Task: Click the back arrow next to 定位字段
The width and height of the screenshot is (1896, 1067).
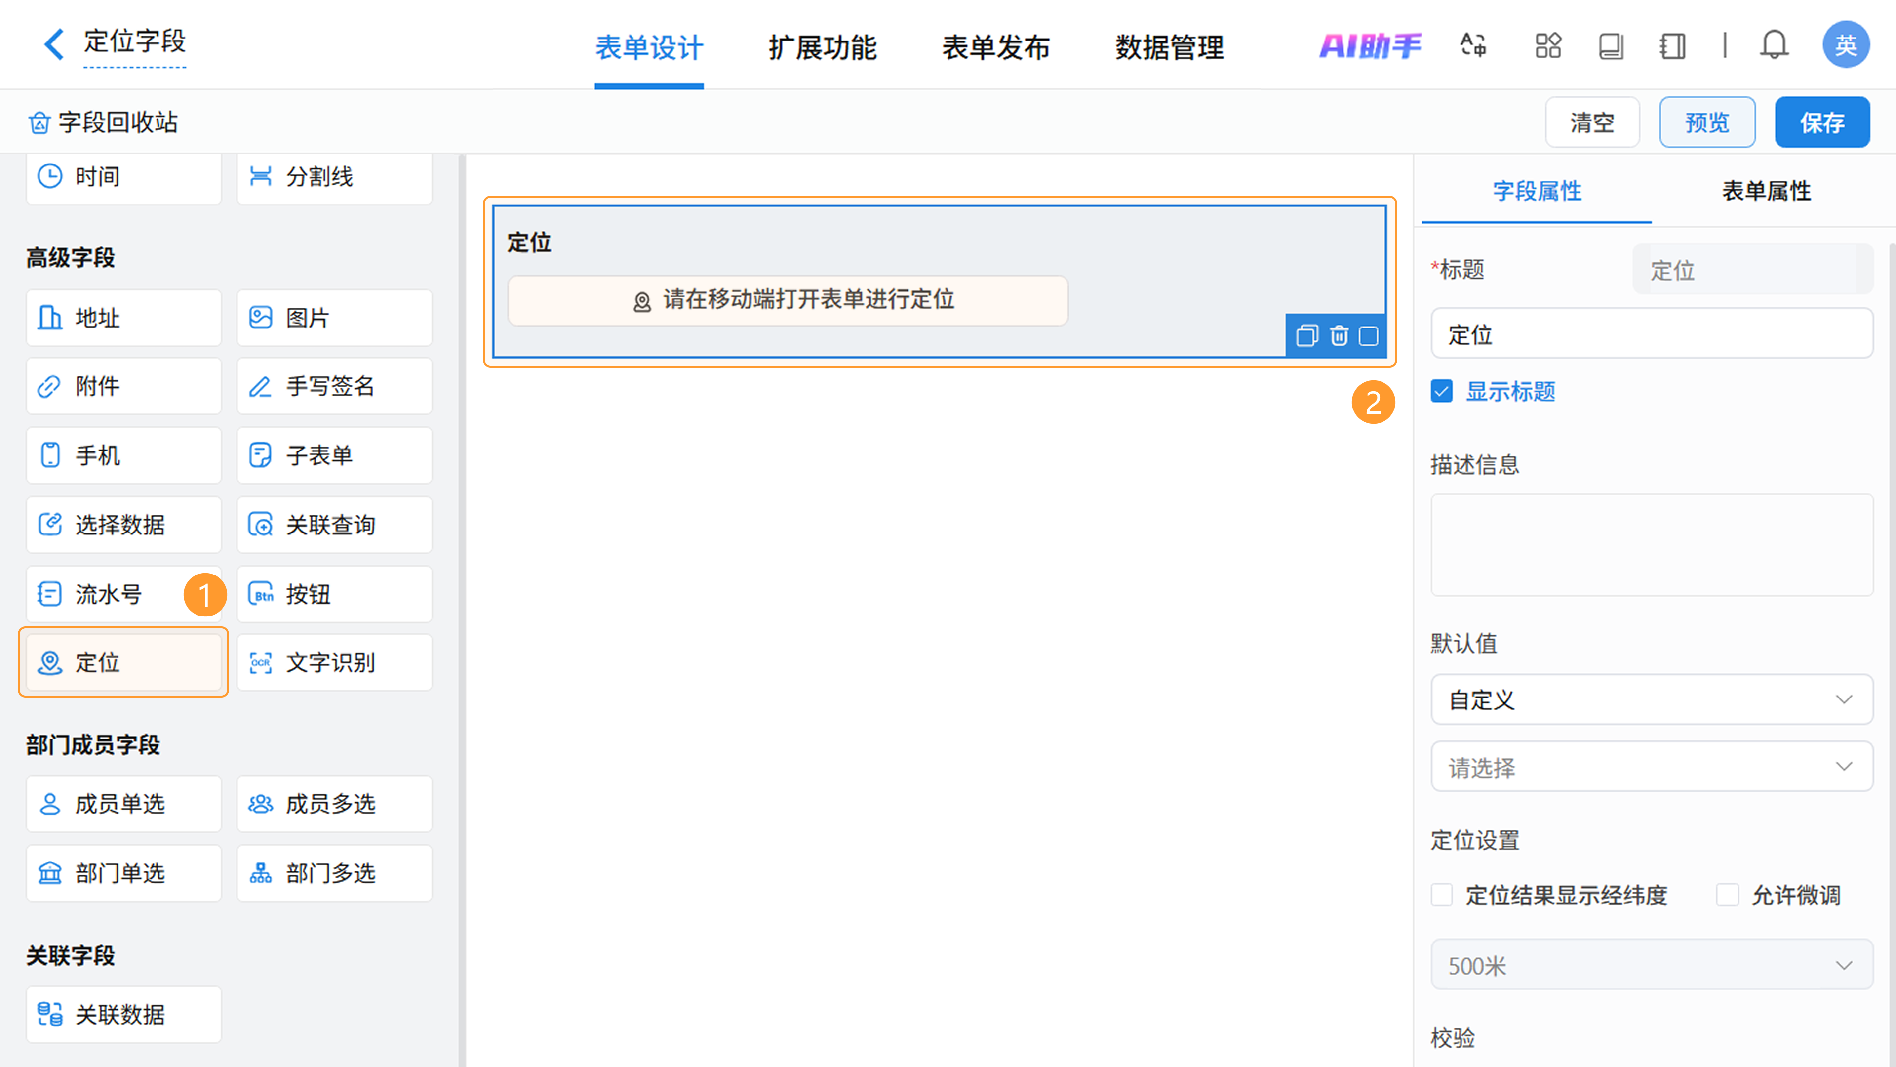Action: pyautogui.click(x=54, y=44)
